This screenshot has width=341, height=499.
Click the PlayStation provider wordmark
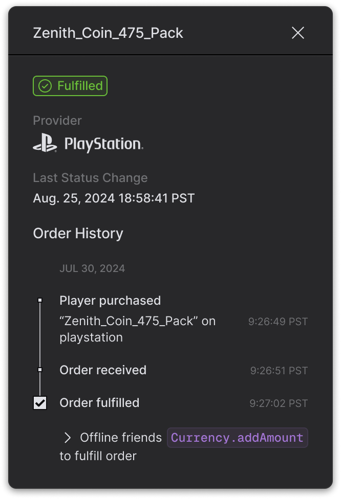click(103, 144)
